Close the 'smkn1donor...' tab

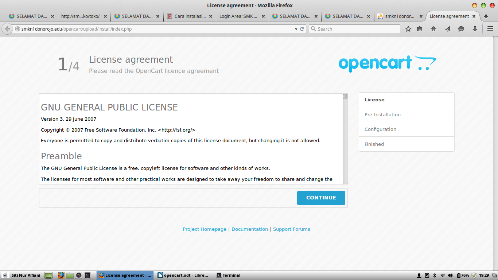tap(421, 16)
